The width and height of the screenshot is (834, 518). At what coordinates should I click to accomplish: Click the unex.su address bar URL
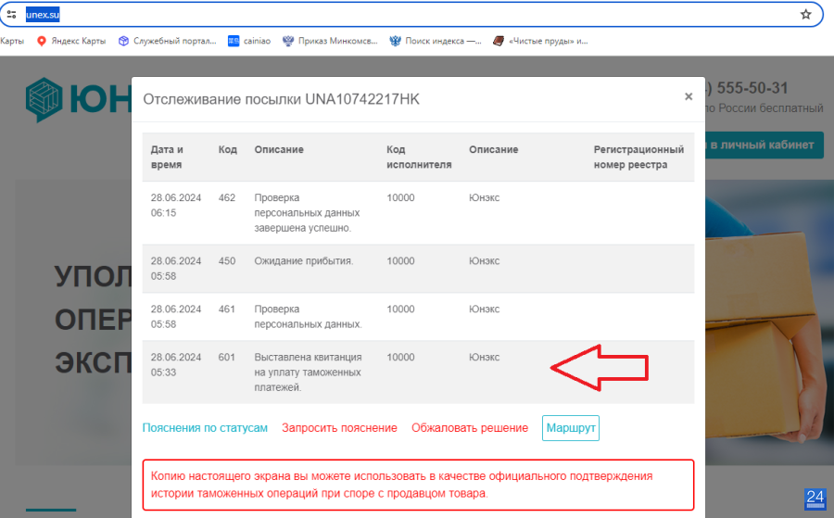pos(43,14)
